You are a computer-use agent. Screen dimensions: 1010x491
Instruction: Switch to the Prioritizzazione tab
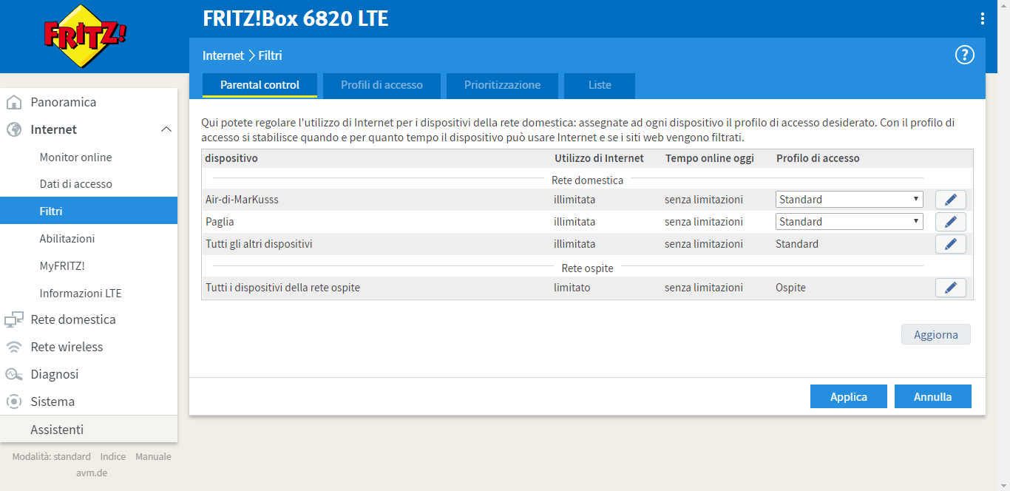(502, 85)
